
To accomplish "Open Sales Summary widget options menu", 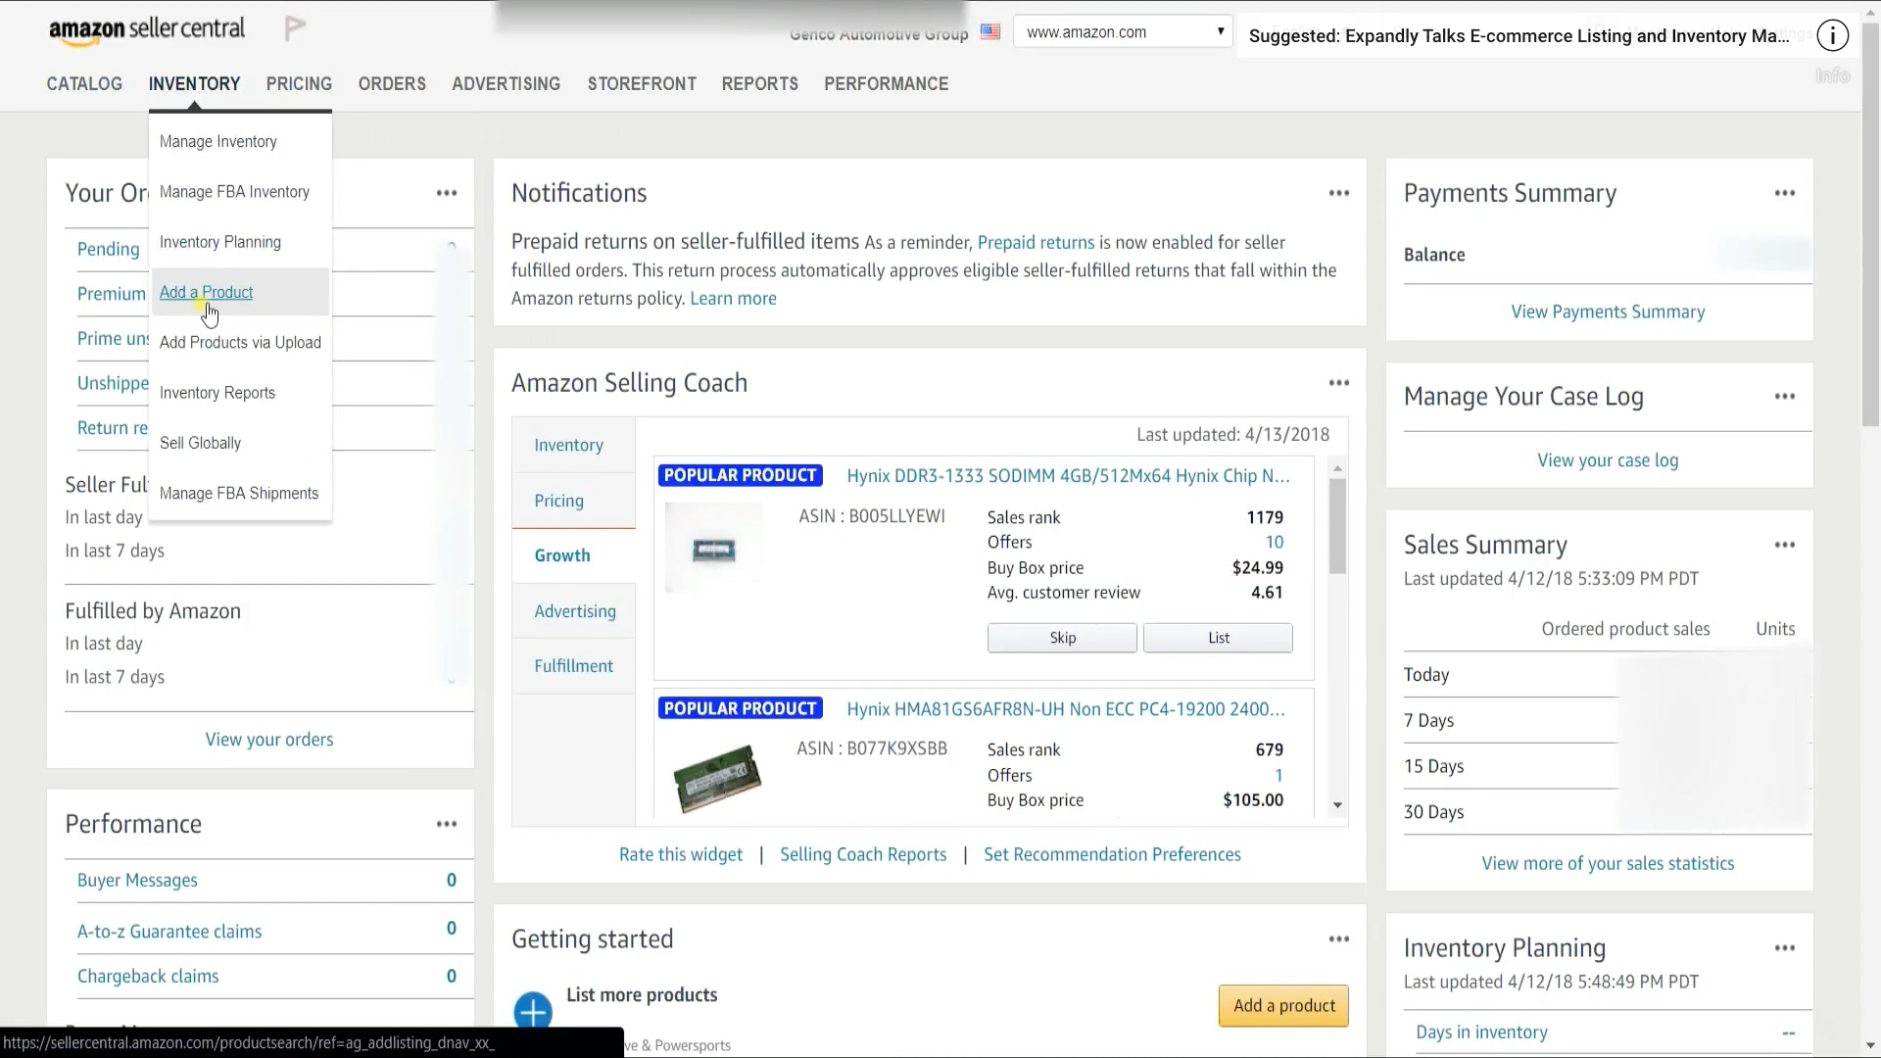I will (x=1785, y=545).
